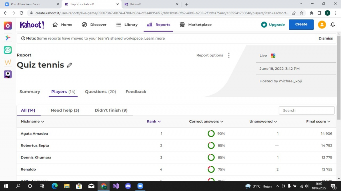Open Report options three-dot menu
This screenshot has width=341, height=191.
[229, 55]
